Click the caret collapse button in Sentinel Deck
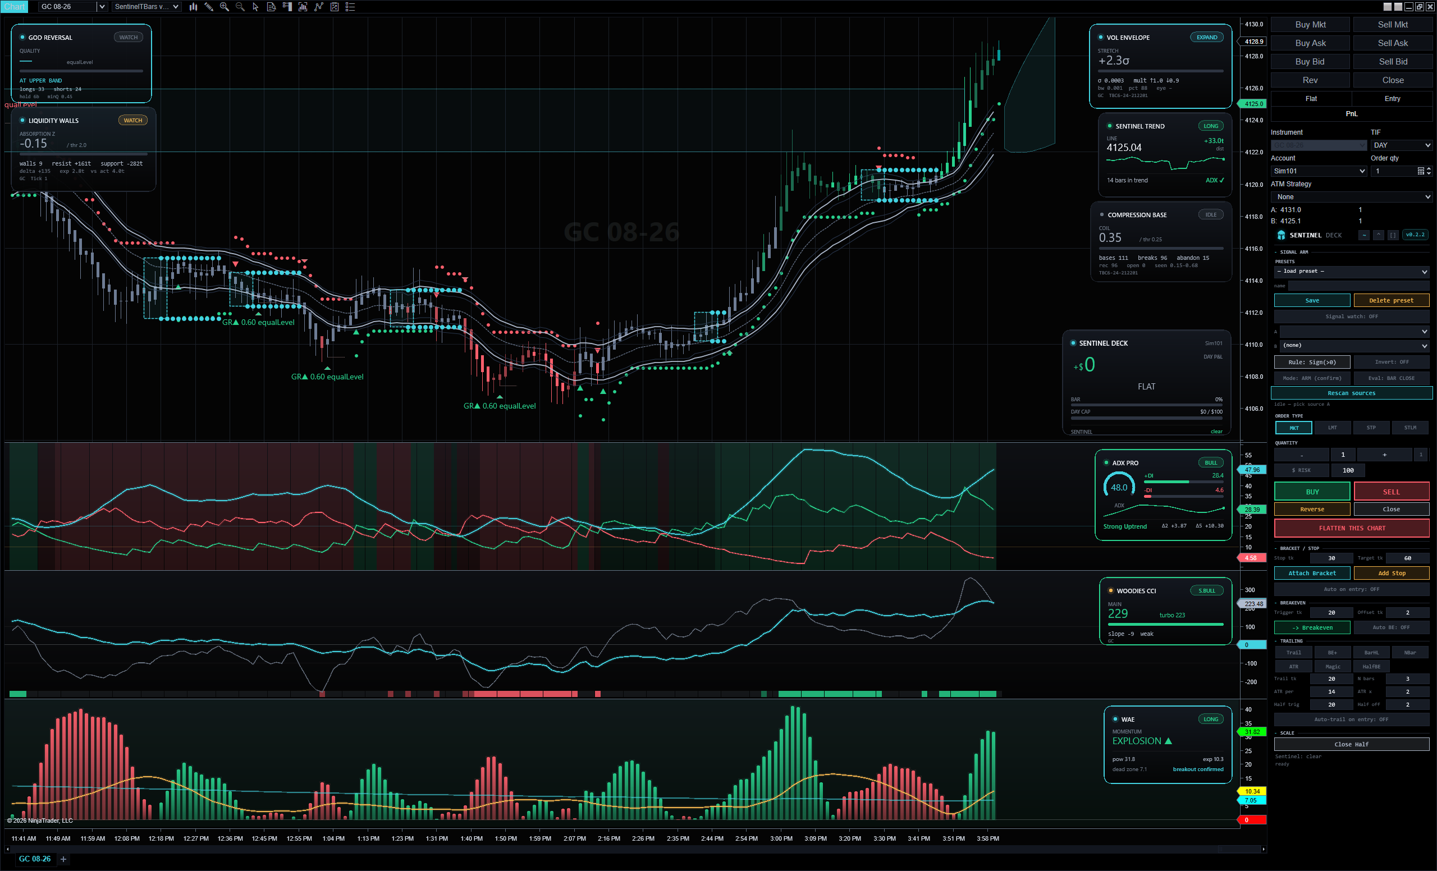This screenshot has height=871, width=1437. 1378,235
